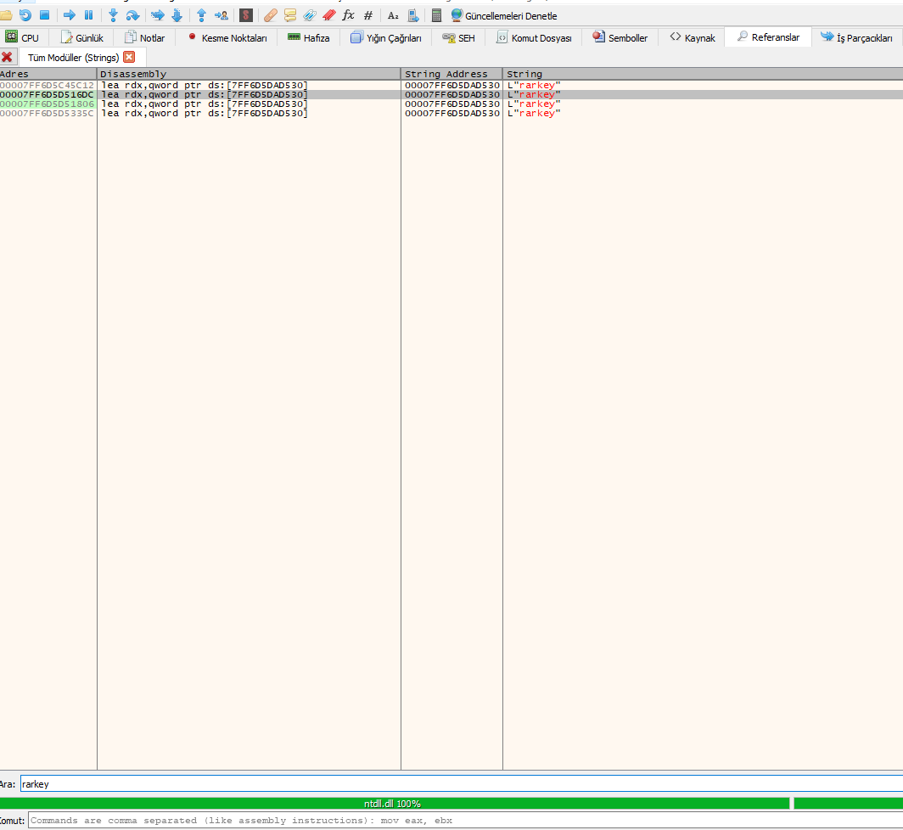The width and height of the screenshot is (903, 830).
Task: Open the Komut Dosyası script tab
Action: coord(534,37)
